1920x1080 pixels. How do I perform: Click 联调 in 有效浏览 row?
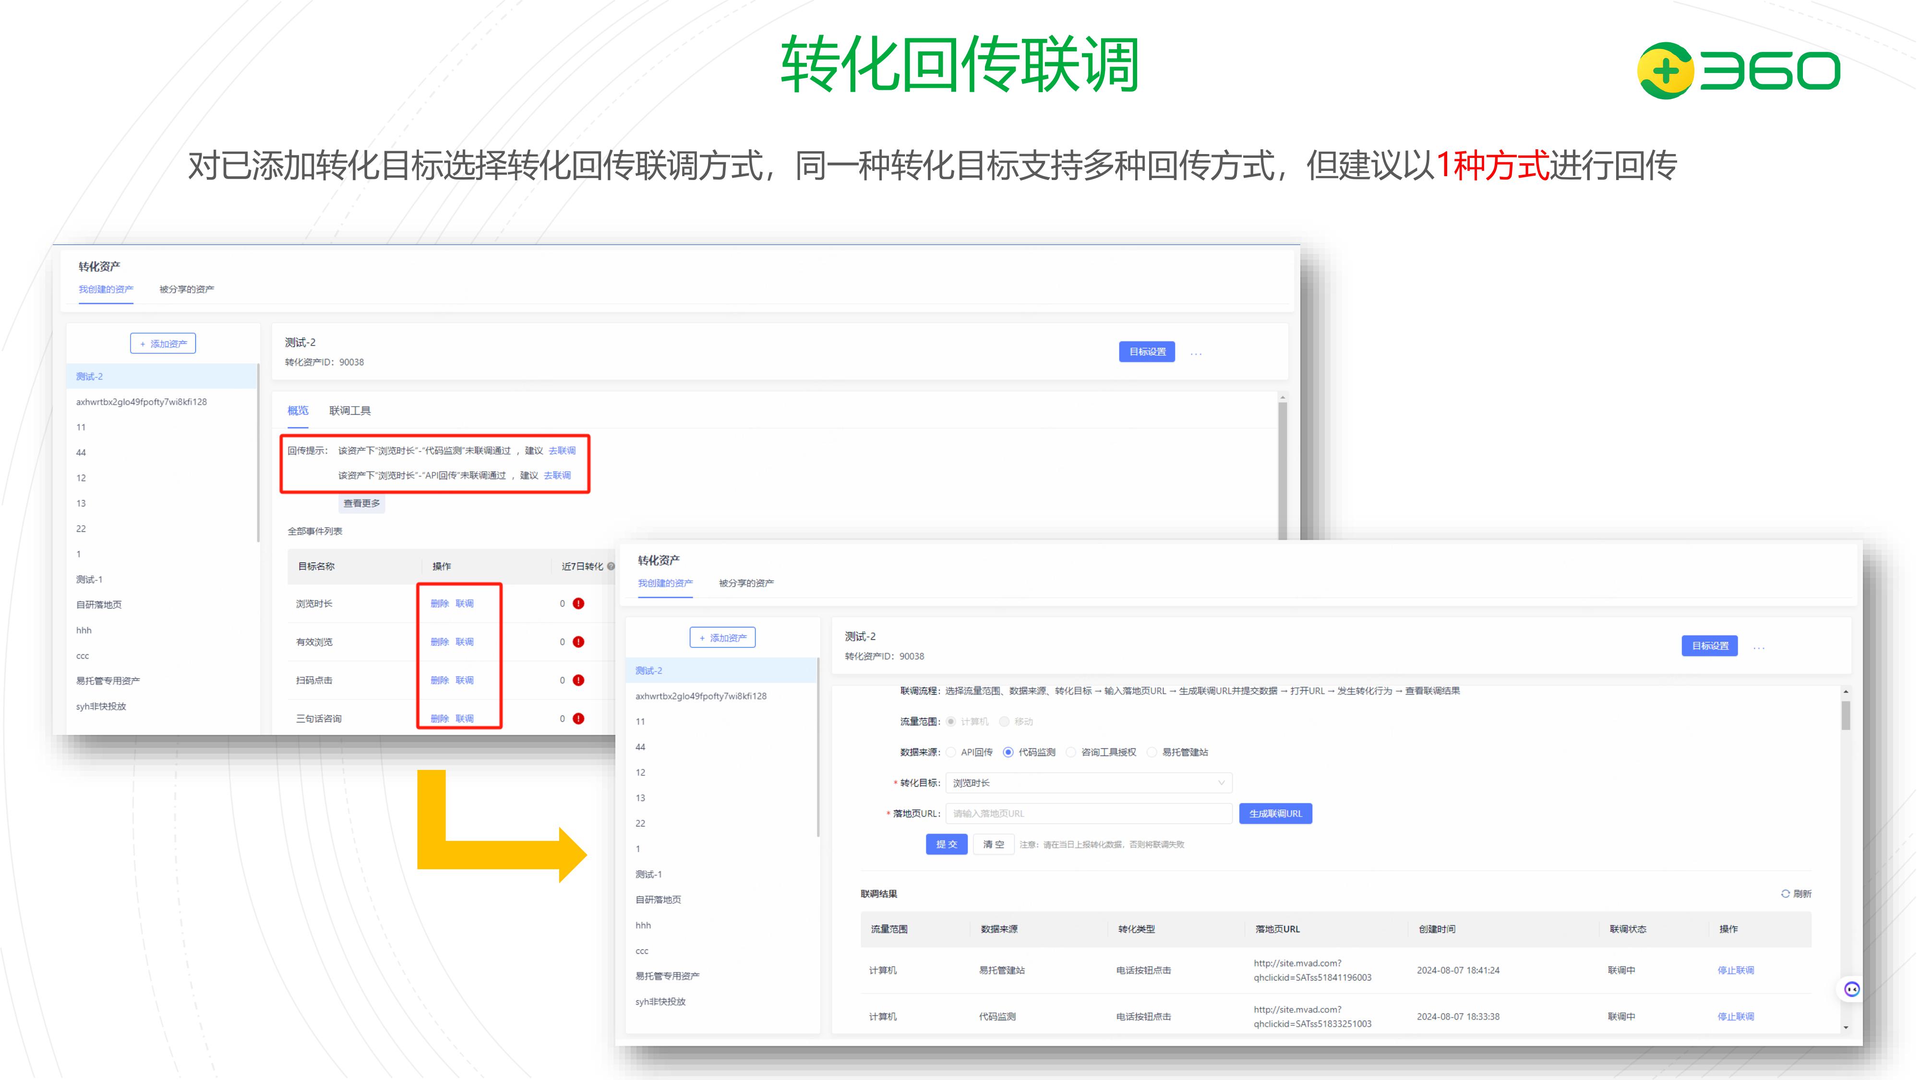click(464, 642)
